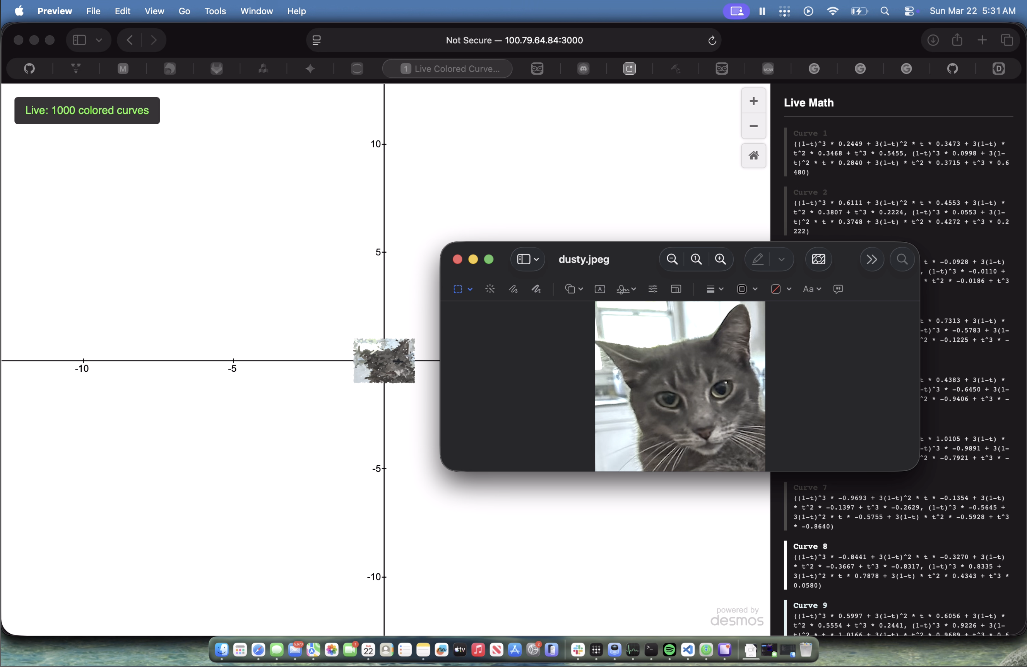
Task: Zoom in the Desmos graph with plus
Action: pyautogui.click(x=753, y=101)
